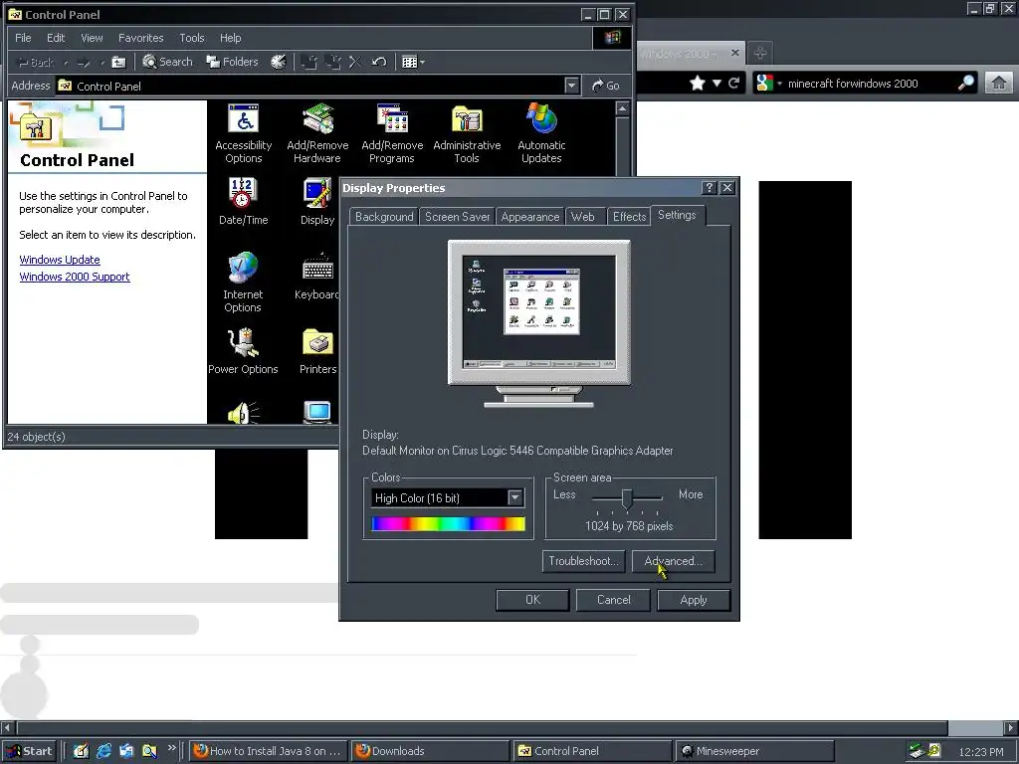Select the Date/Time icon
This screenshot has width=1019, height=764.
(243, 201)
